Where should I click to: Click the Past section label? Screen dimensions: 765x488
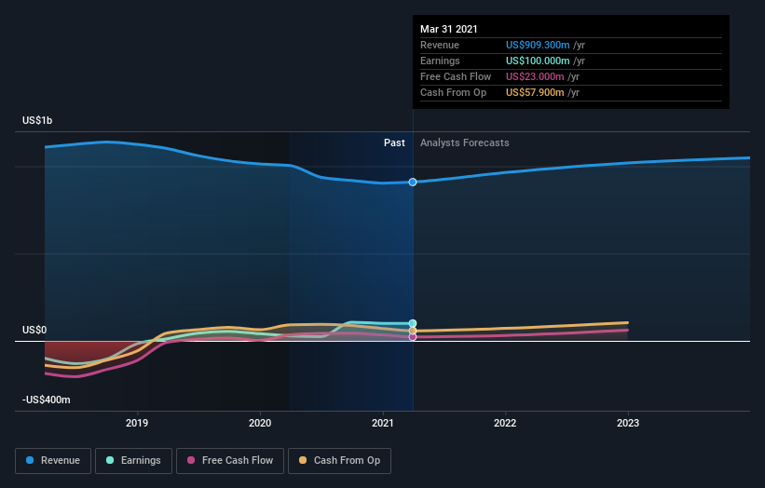pos(394,142)
